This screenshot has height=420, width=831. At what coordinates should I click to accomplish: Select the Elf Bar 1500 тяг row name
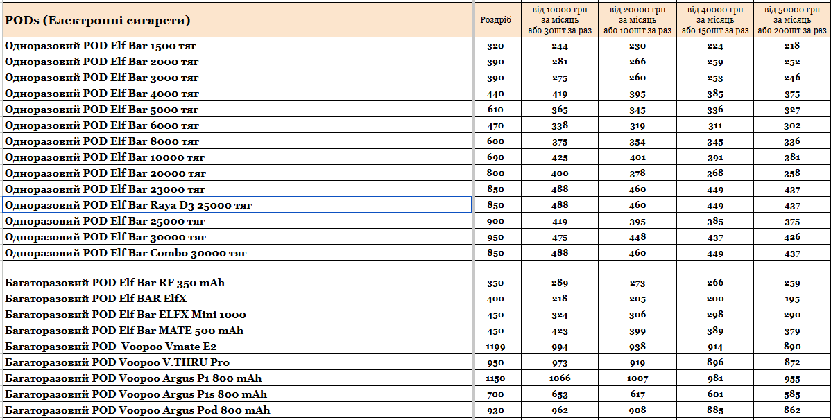tap(237, 46)
